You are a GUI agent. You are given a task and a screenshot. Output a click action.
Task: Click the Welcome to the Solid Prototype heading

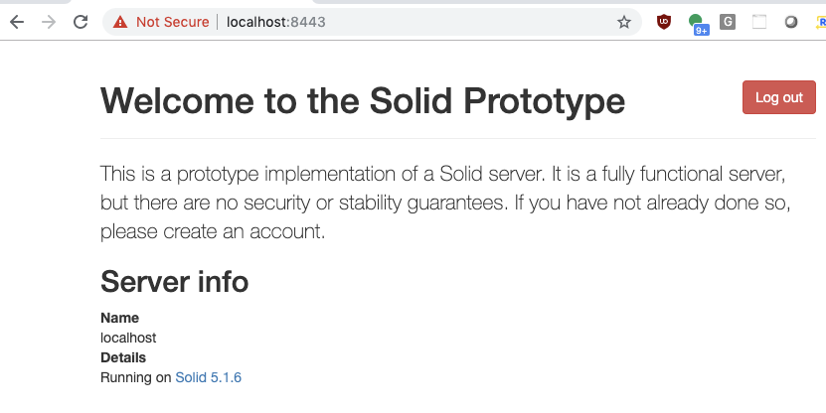(363, 100)
